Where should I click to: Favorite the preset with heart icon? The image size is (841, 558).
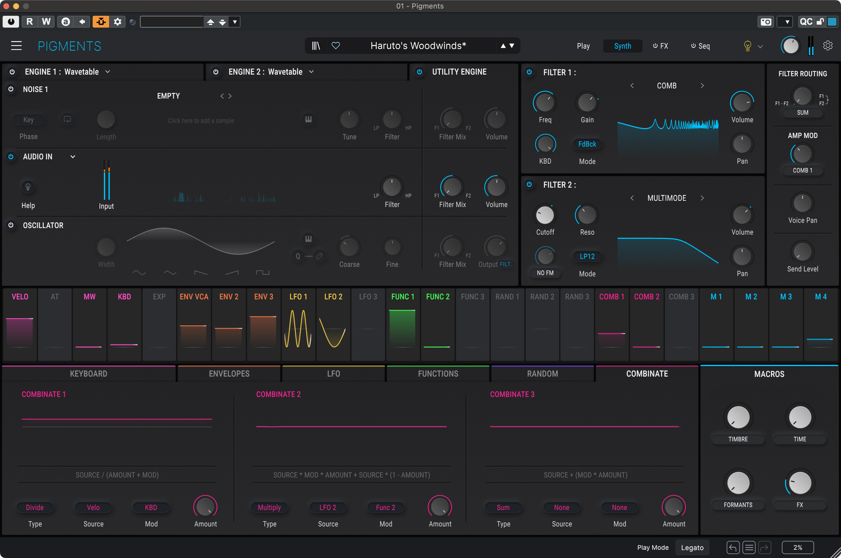(336, 46)
